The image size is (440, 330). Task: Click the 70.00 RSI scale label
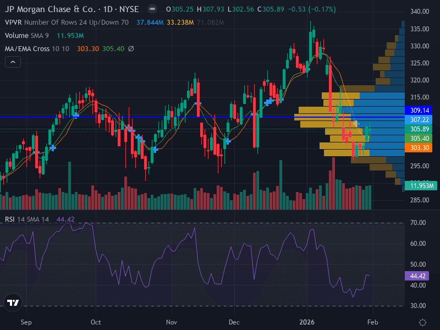pos(418,223)
